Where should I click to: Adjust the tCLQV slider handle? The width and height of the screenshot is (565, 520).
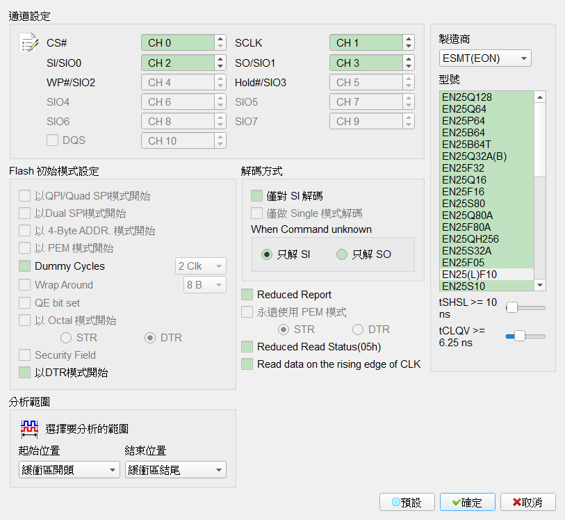[x=520, y=336]
